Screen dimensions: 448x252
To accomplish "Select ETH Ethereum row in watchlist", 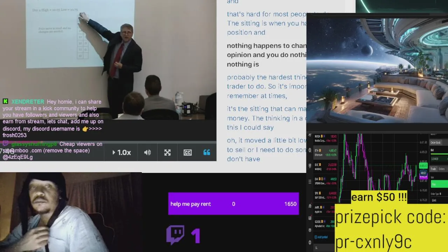I will coord(325,152).
